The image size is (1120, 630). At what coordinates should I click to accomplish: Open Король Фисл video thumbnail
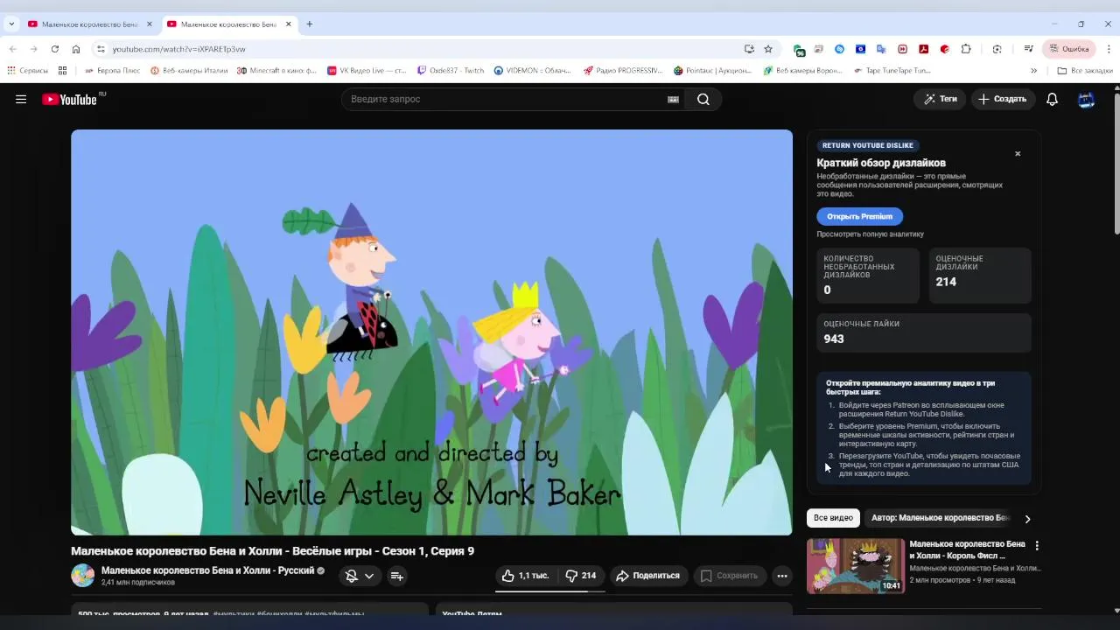click(x=856, y=566)
